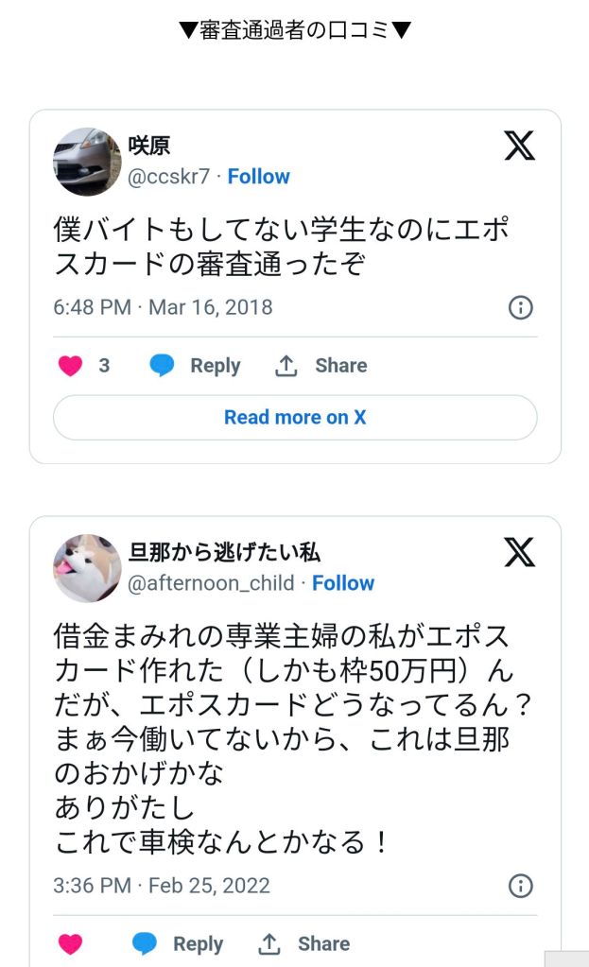Open timestamp 6:48 PM · Mar 16, 2018
The width and height of the screenshot is (589, 967).
163,307
